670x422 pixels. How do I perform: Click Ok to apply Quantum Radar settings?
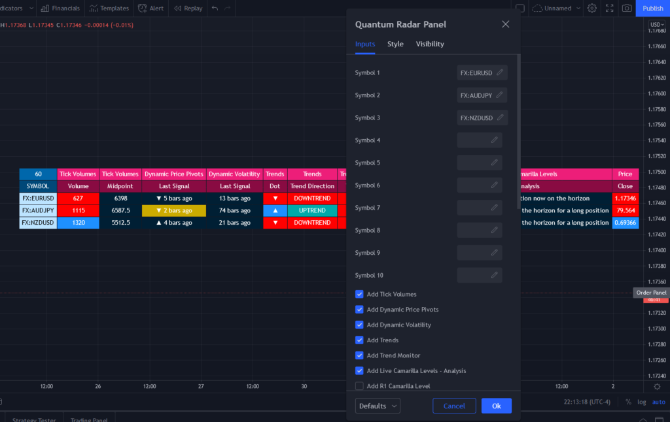coord(496,406)
